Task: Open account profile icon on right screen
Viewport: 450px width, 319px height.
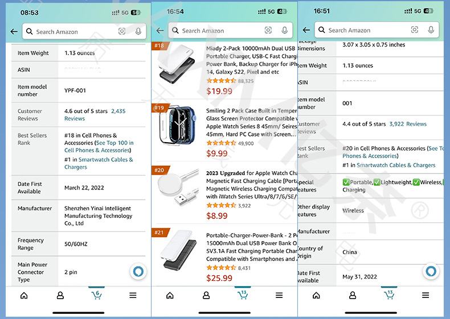Action: click(353, 295)
